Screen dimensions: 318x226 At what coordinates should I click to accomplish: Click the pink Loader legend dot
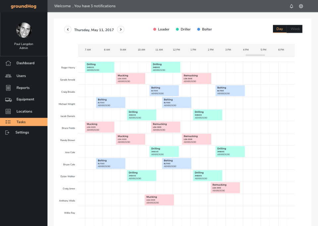[x=155, y=29]
